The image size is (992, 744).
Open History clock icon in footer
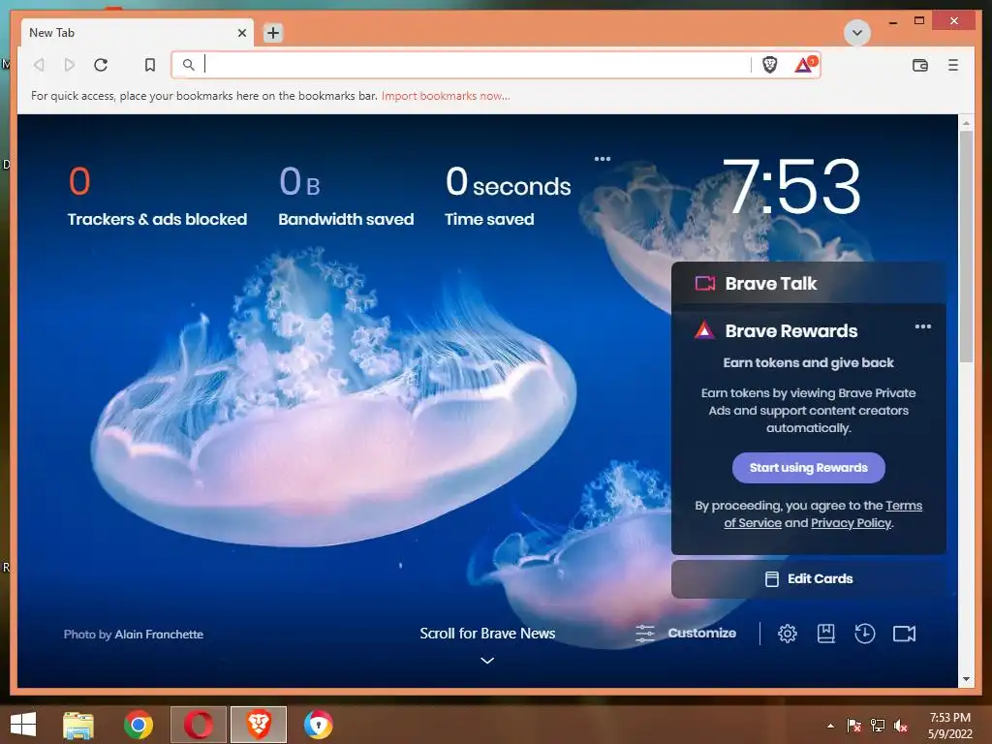tap(864, 634)
